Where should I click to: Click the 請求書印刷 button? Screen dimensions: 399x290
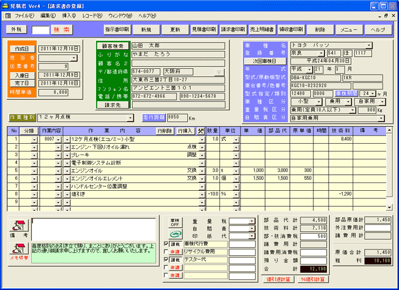coord(233,29)
